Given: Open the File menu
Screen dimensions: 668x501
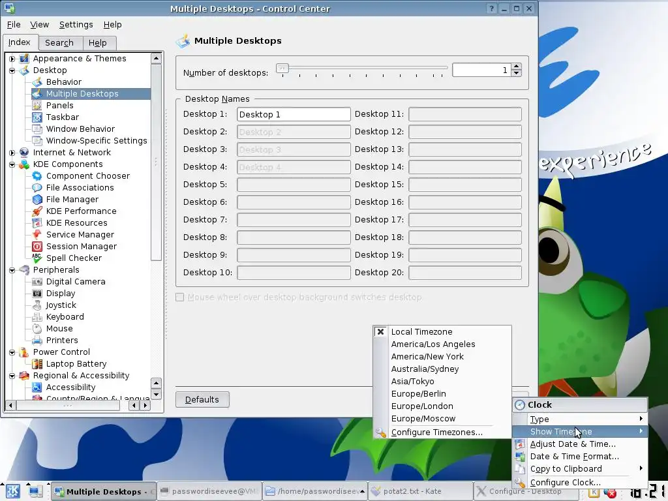Looking at the screenshot, I should 14,25.
